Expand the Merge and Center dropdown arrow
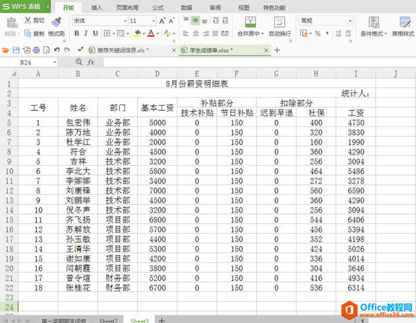The image size is (416, 323). pyautogui.click(x=262, y=34)
